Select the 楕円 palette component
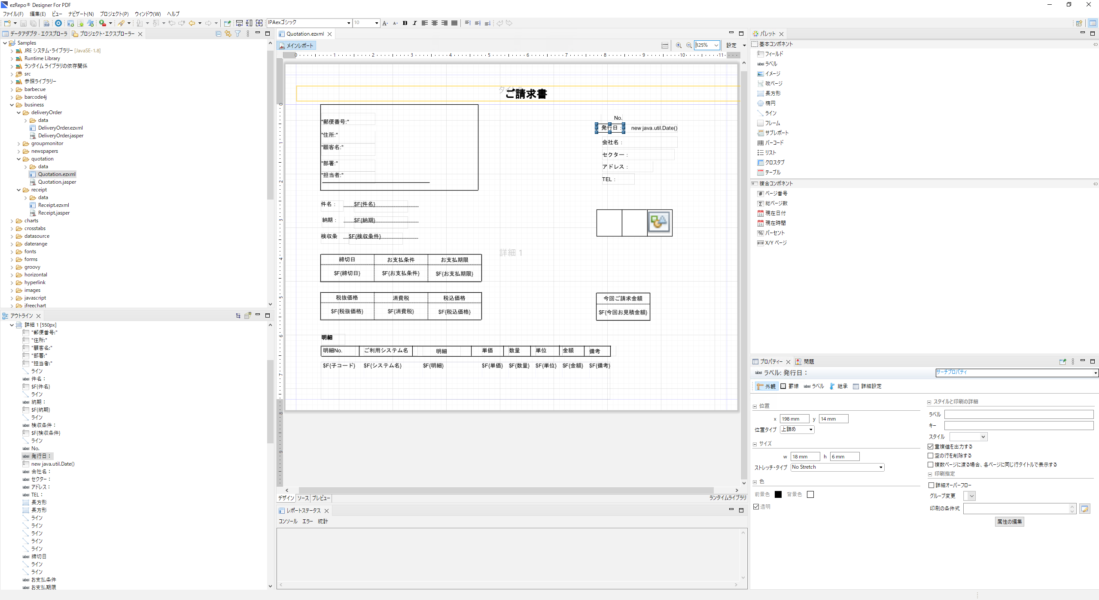Viewport: 1099px width, 600px height. point(770,103)
